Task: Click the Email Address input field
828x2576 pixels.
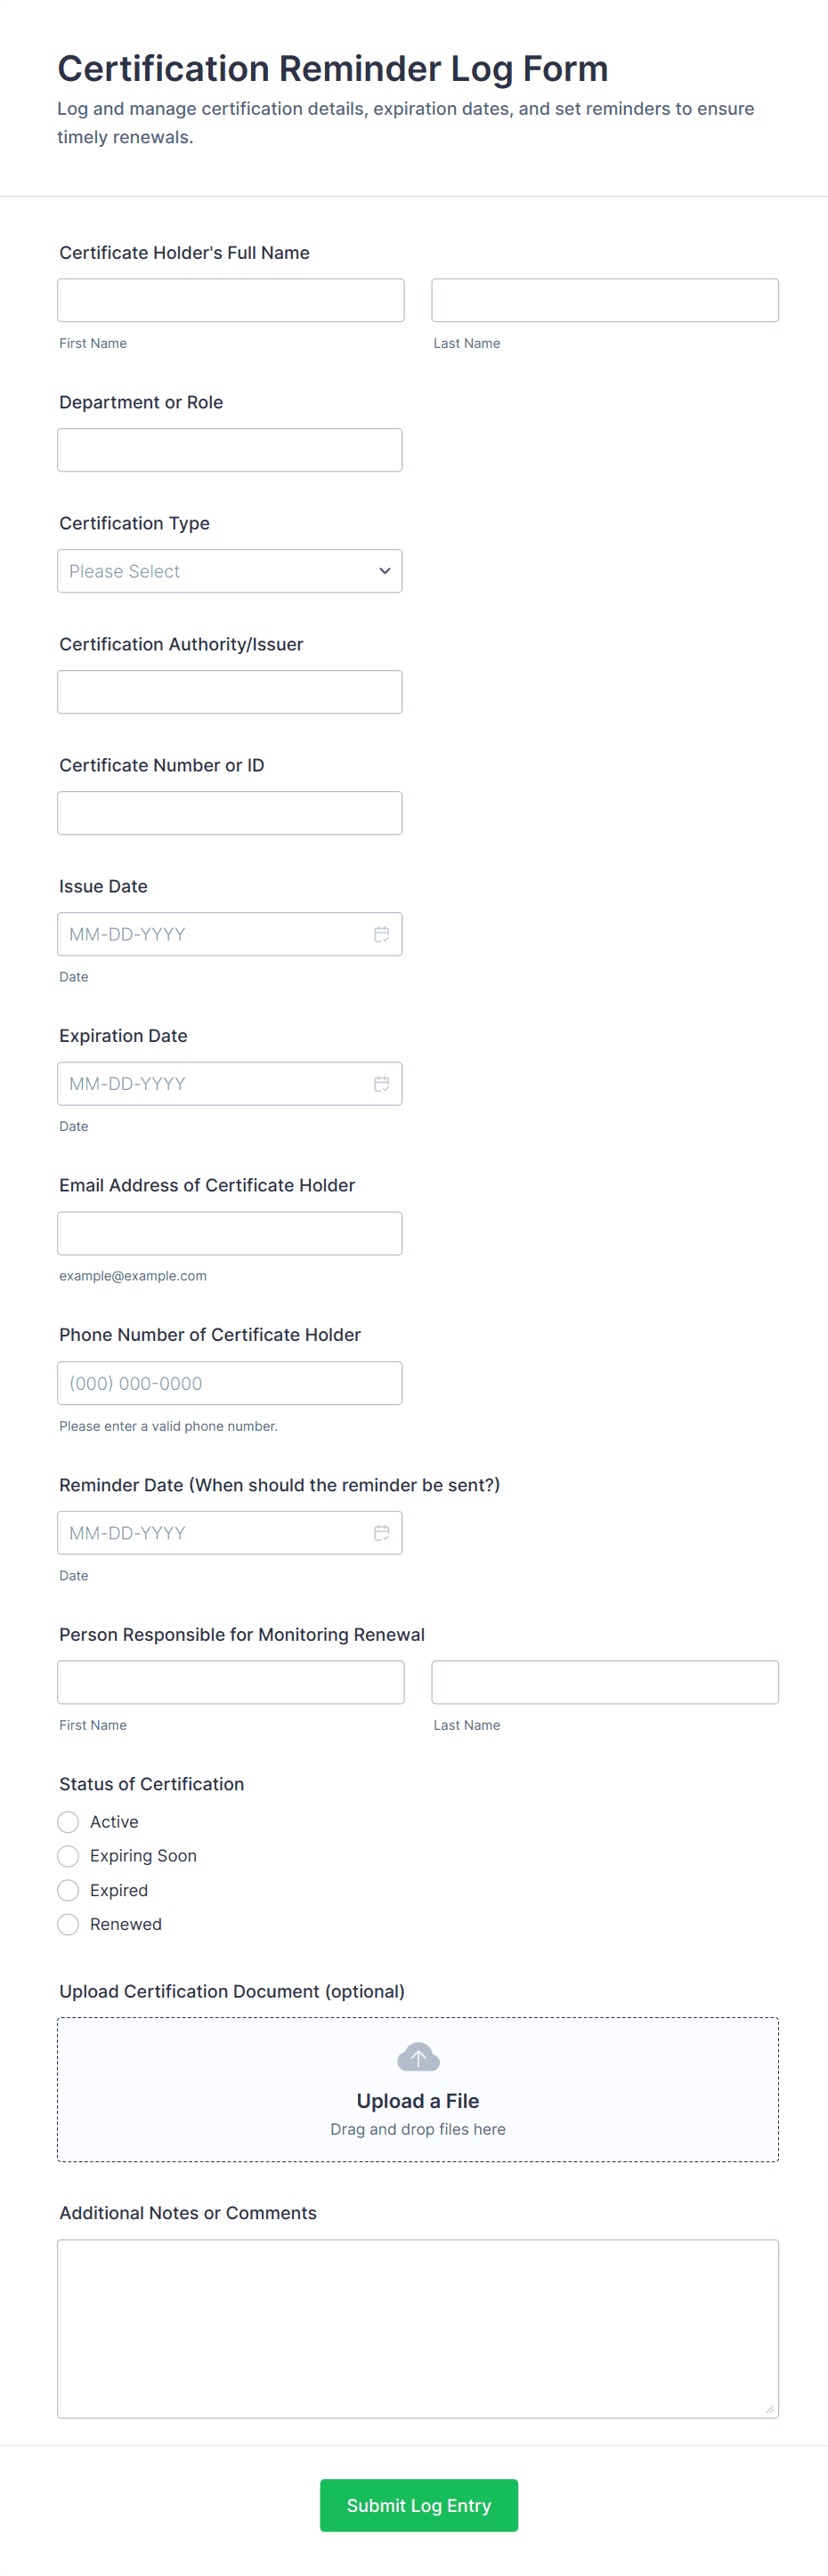Action: 229,1233
